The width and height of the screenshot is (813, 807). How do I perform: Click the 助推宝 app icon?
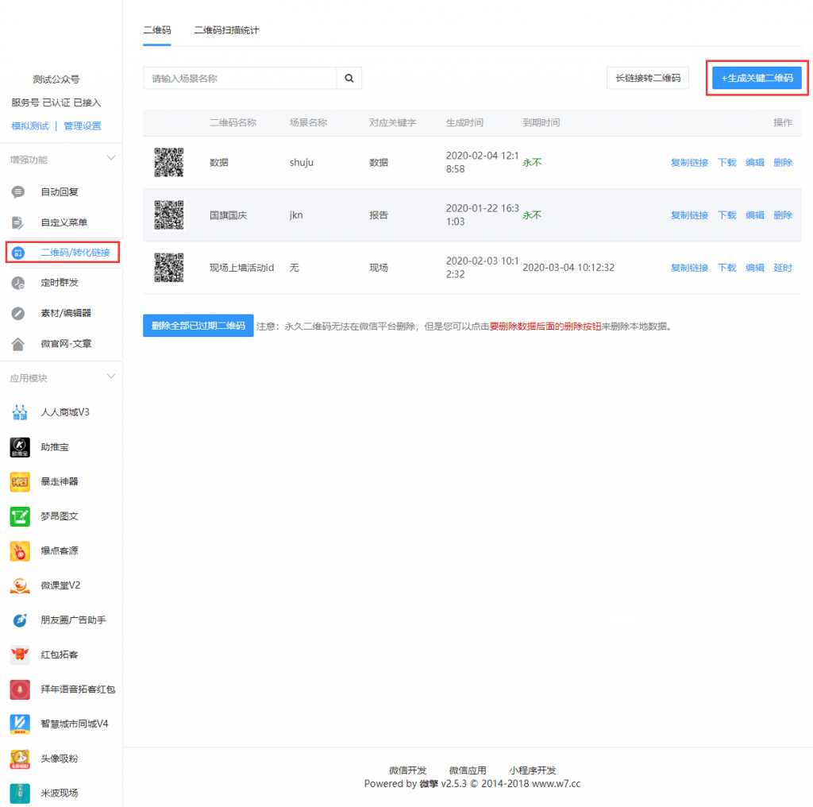pos(20,447)
